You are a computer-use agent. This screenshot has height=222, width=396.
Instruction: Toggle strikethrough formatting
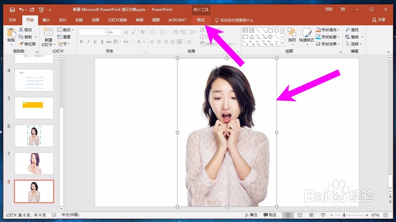click(x=109, y=41)
